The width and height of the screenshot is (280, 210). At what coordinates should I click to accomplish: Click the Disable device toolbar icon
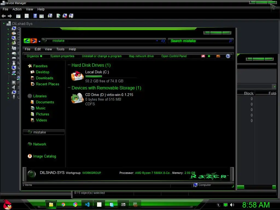coord(71,16)
